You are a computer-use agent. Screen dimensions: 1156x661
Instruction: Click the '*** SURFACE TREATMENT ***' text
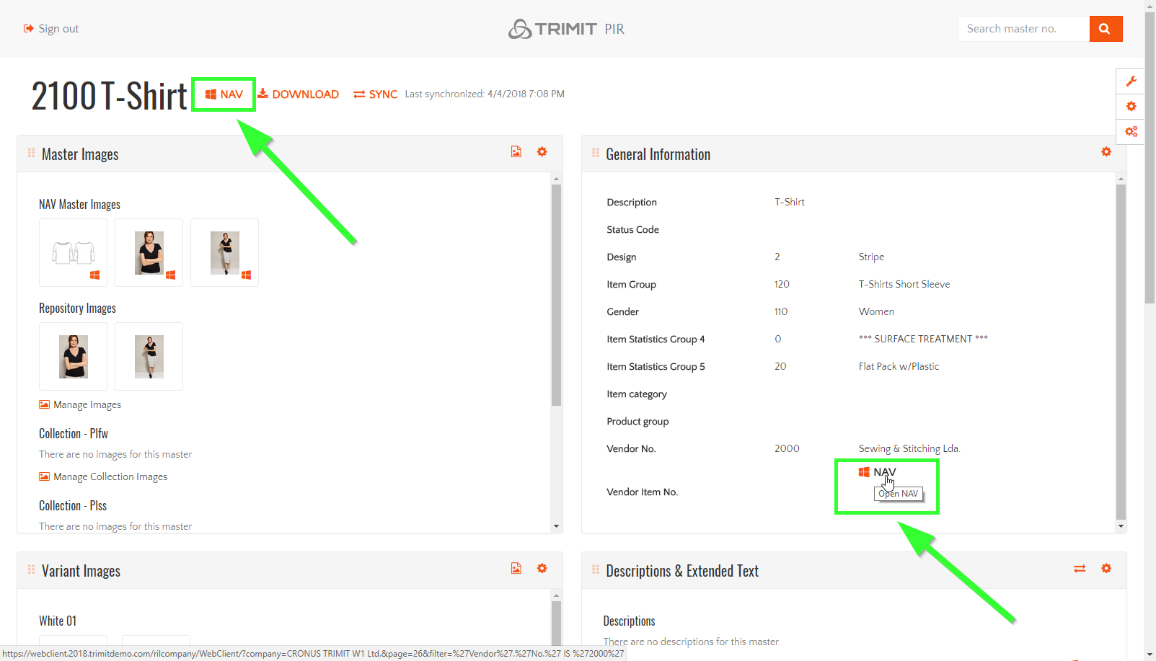coord(923,340)
